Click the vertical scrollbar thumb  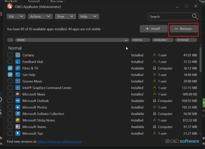coord(201,60)
